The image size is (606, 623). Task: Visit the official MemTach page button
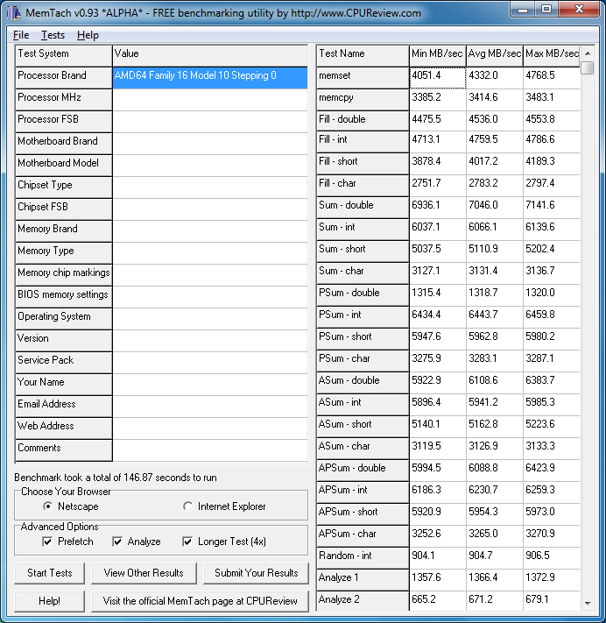point(201,601)
